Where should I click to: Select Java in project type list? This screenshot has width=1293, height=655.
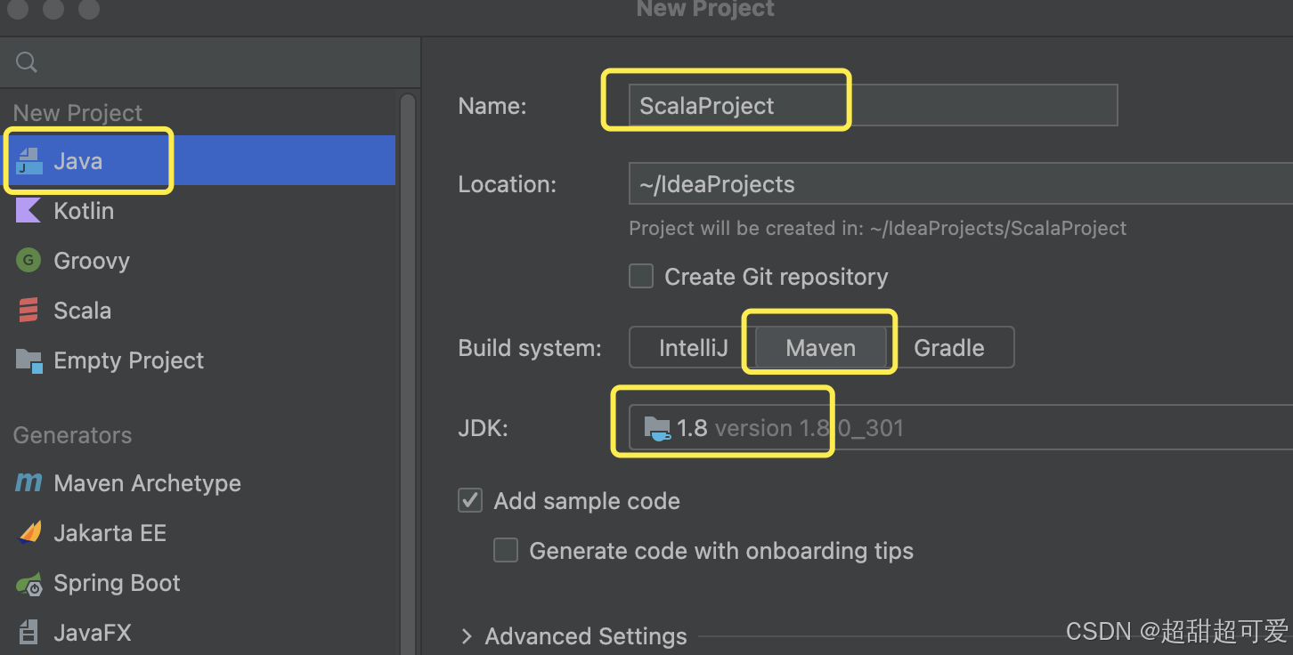tap(199, 161)
